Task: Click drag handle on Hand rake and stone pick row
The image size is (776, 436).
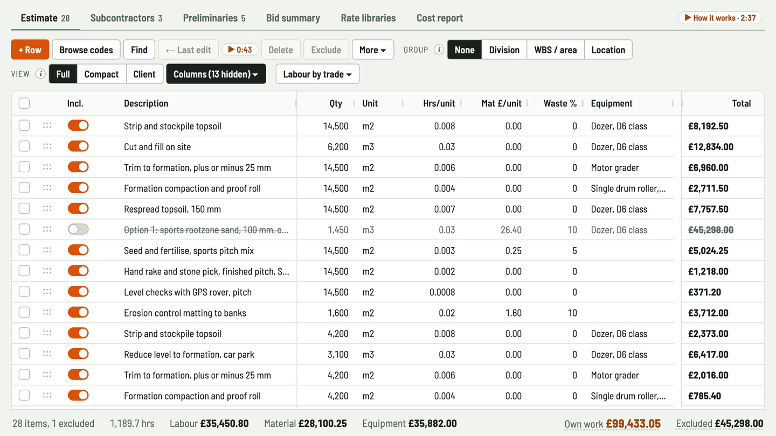Action: pyautogui.click(x=47, y=271)
